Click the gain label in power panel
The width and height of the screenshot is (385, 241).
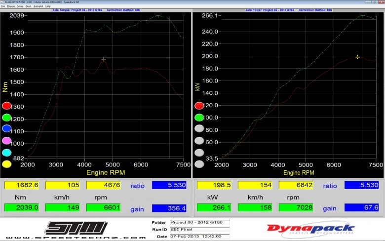pyautogui.click(x=330, y=208)
